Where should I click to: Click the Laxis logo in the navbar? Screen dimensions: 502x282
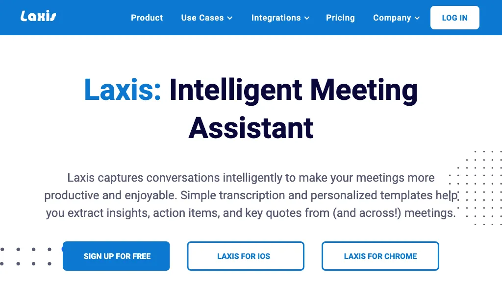tap(38, 15)
